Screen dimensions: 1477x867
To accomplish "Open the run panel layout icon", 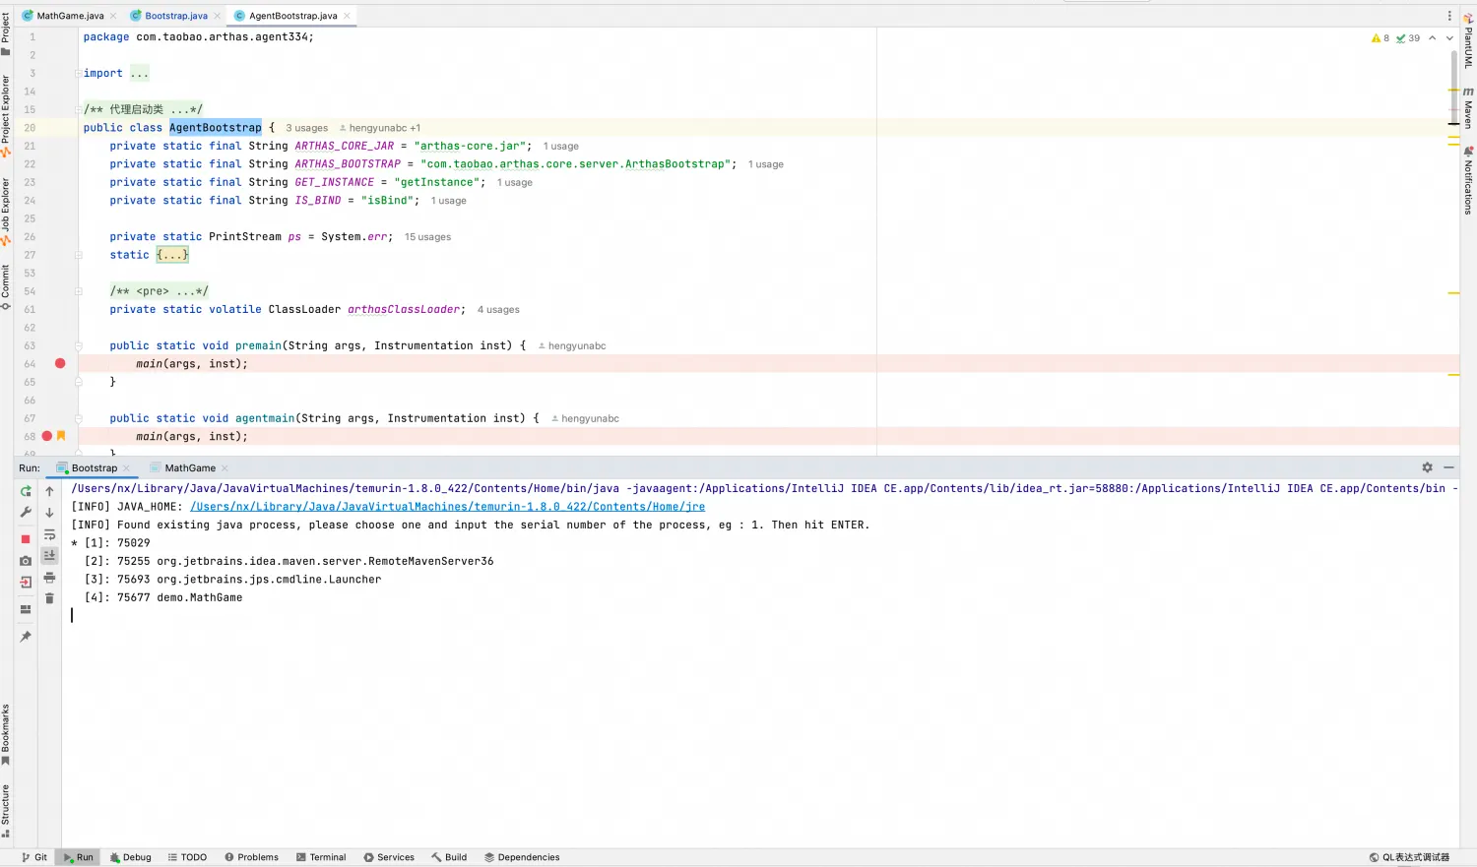I will point(26,609).
